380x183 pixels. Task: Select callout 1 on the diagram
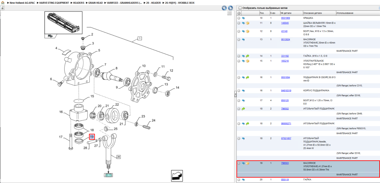pos(140,38)
